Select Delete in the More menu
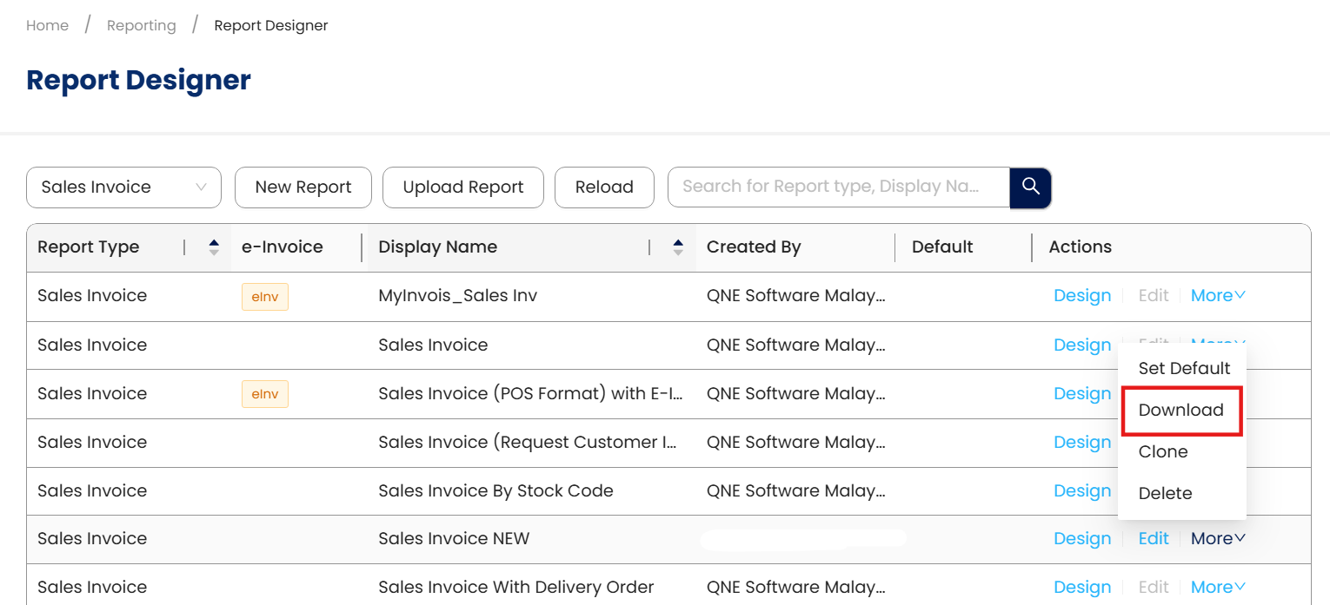The width and height of the screenshot is (1330, 605). point(1165,494)
